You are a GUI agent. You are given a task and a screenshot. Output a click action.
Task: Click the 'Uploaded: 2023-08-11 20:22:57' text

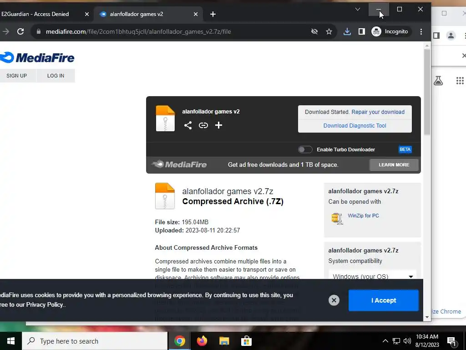pyautogui.click(x=198, y=230)
